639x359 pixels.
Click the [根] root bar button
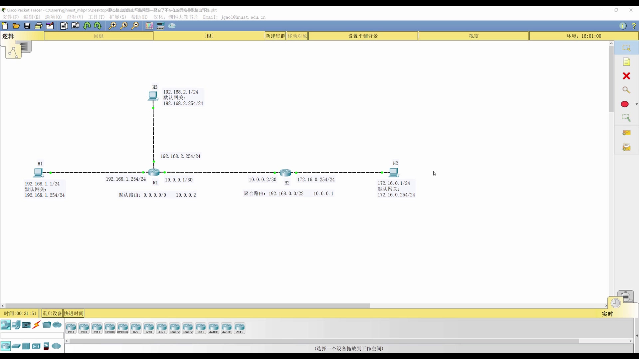pos(209,36)
